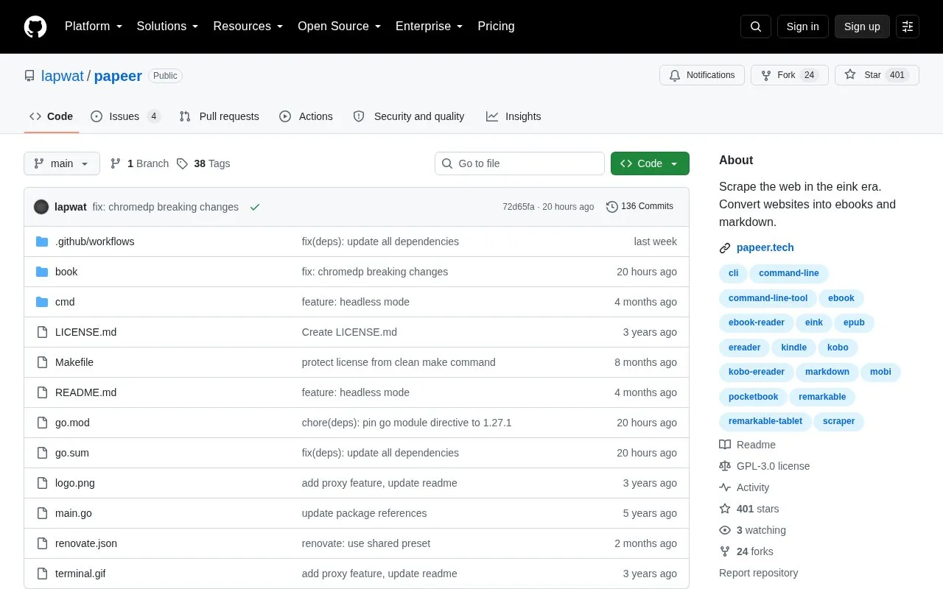Open the green Code dropdown
Screen dimensions: 943x589
click(x=650, y=163)
